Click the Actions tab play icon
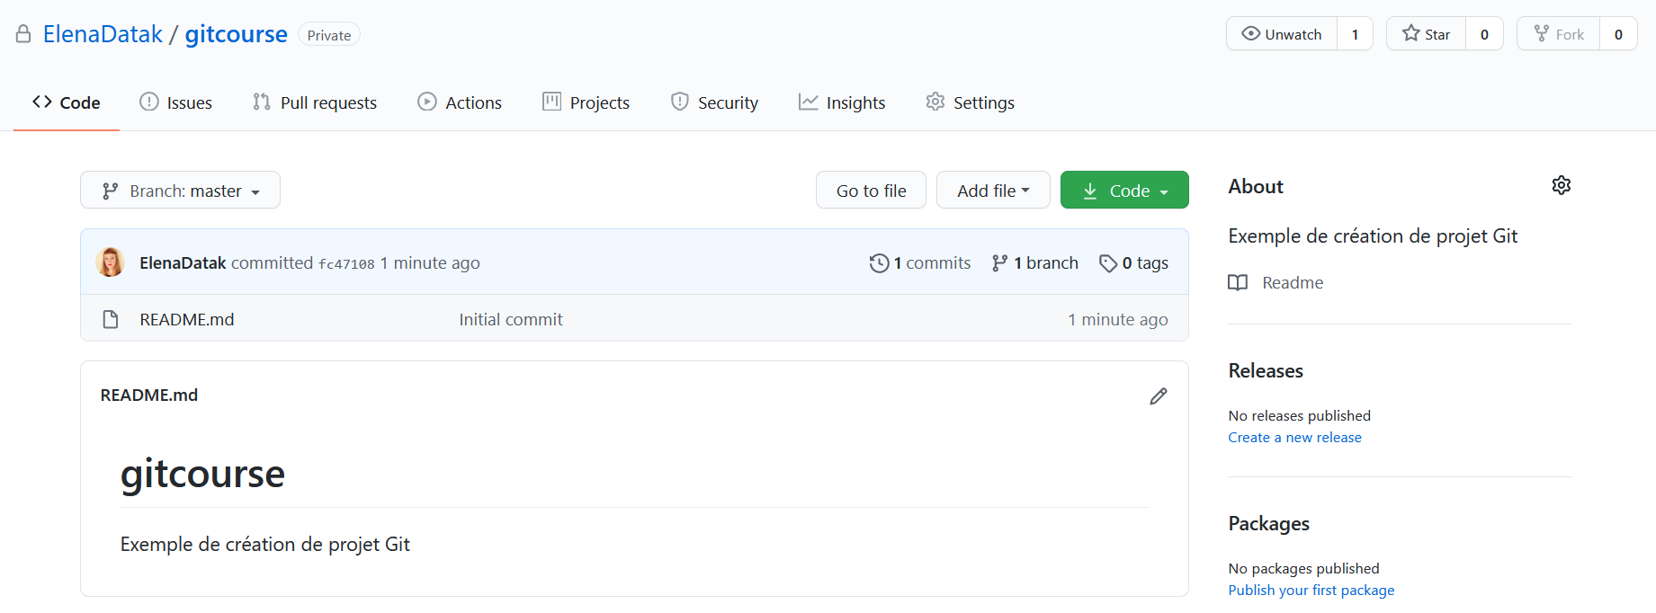This screenshot has width=1656, height=613. pos(427,102)
